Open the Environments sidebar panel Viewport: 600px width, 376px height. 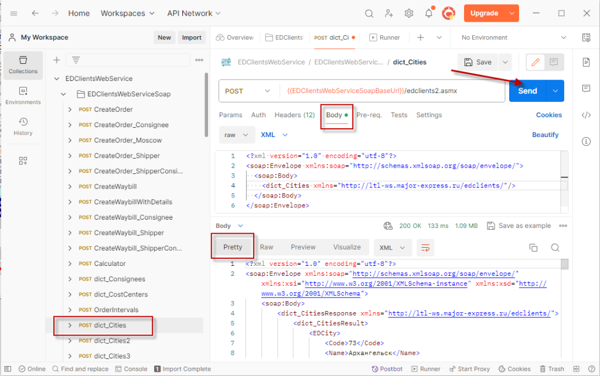tap(23, 95)
